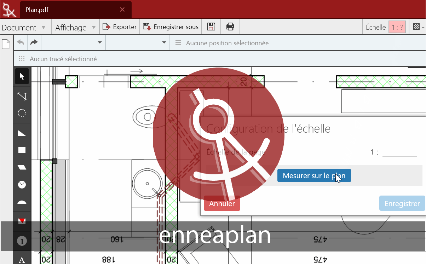Viewport: 426px width, 267px height.
Task: Click the Aucune position sélectionnée label
Action: 227,43
